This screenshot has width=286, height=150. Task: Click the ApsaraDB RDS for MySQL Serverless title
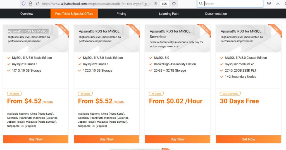pyautogui.click(x=170, y=34)
